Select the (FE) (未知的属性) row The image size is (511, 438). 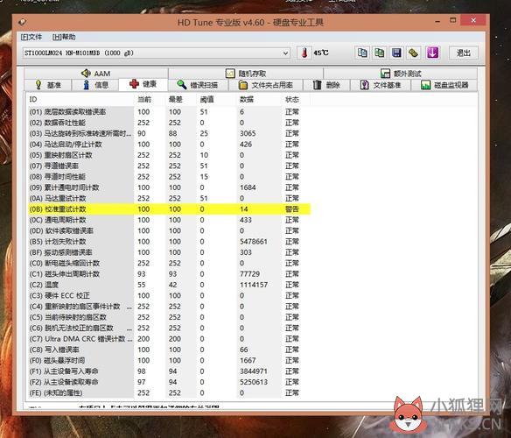click(169, 392)
